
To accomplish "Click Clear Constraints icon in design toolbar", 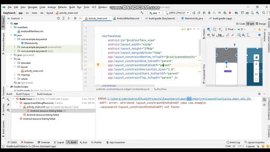I will click(x=228, y=35).
